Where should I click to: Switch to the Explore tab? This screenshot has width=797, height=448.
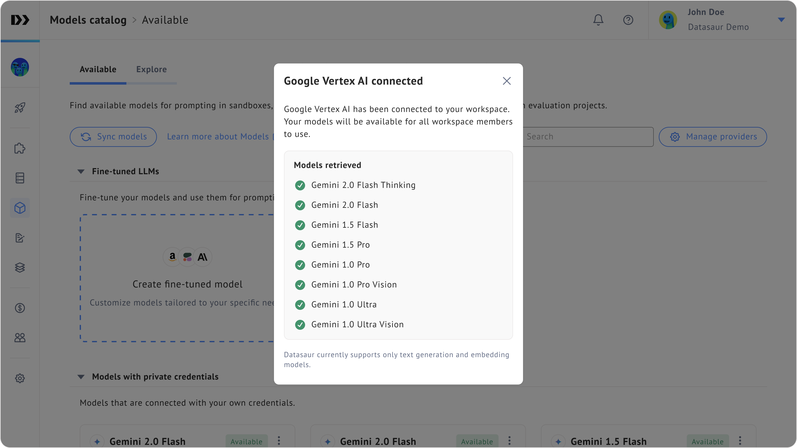click(x=151, y=69)
